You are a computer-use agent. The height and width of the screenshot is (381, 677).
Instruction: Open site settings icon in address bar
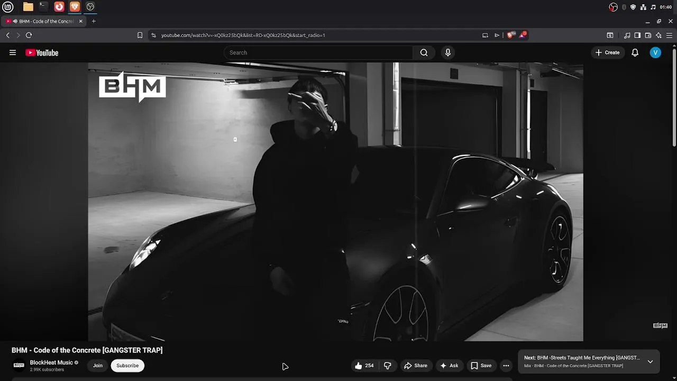[153, 35]
